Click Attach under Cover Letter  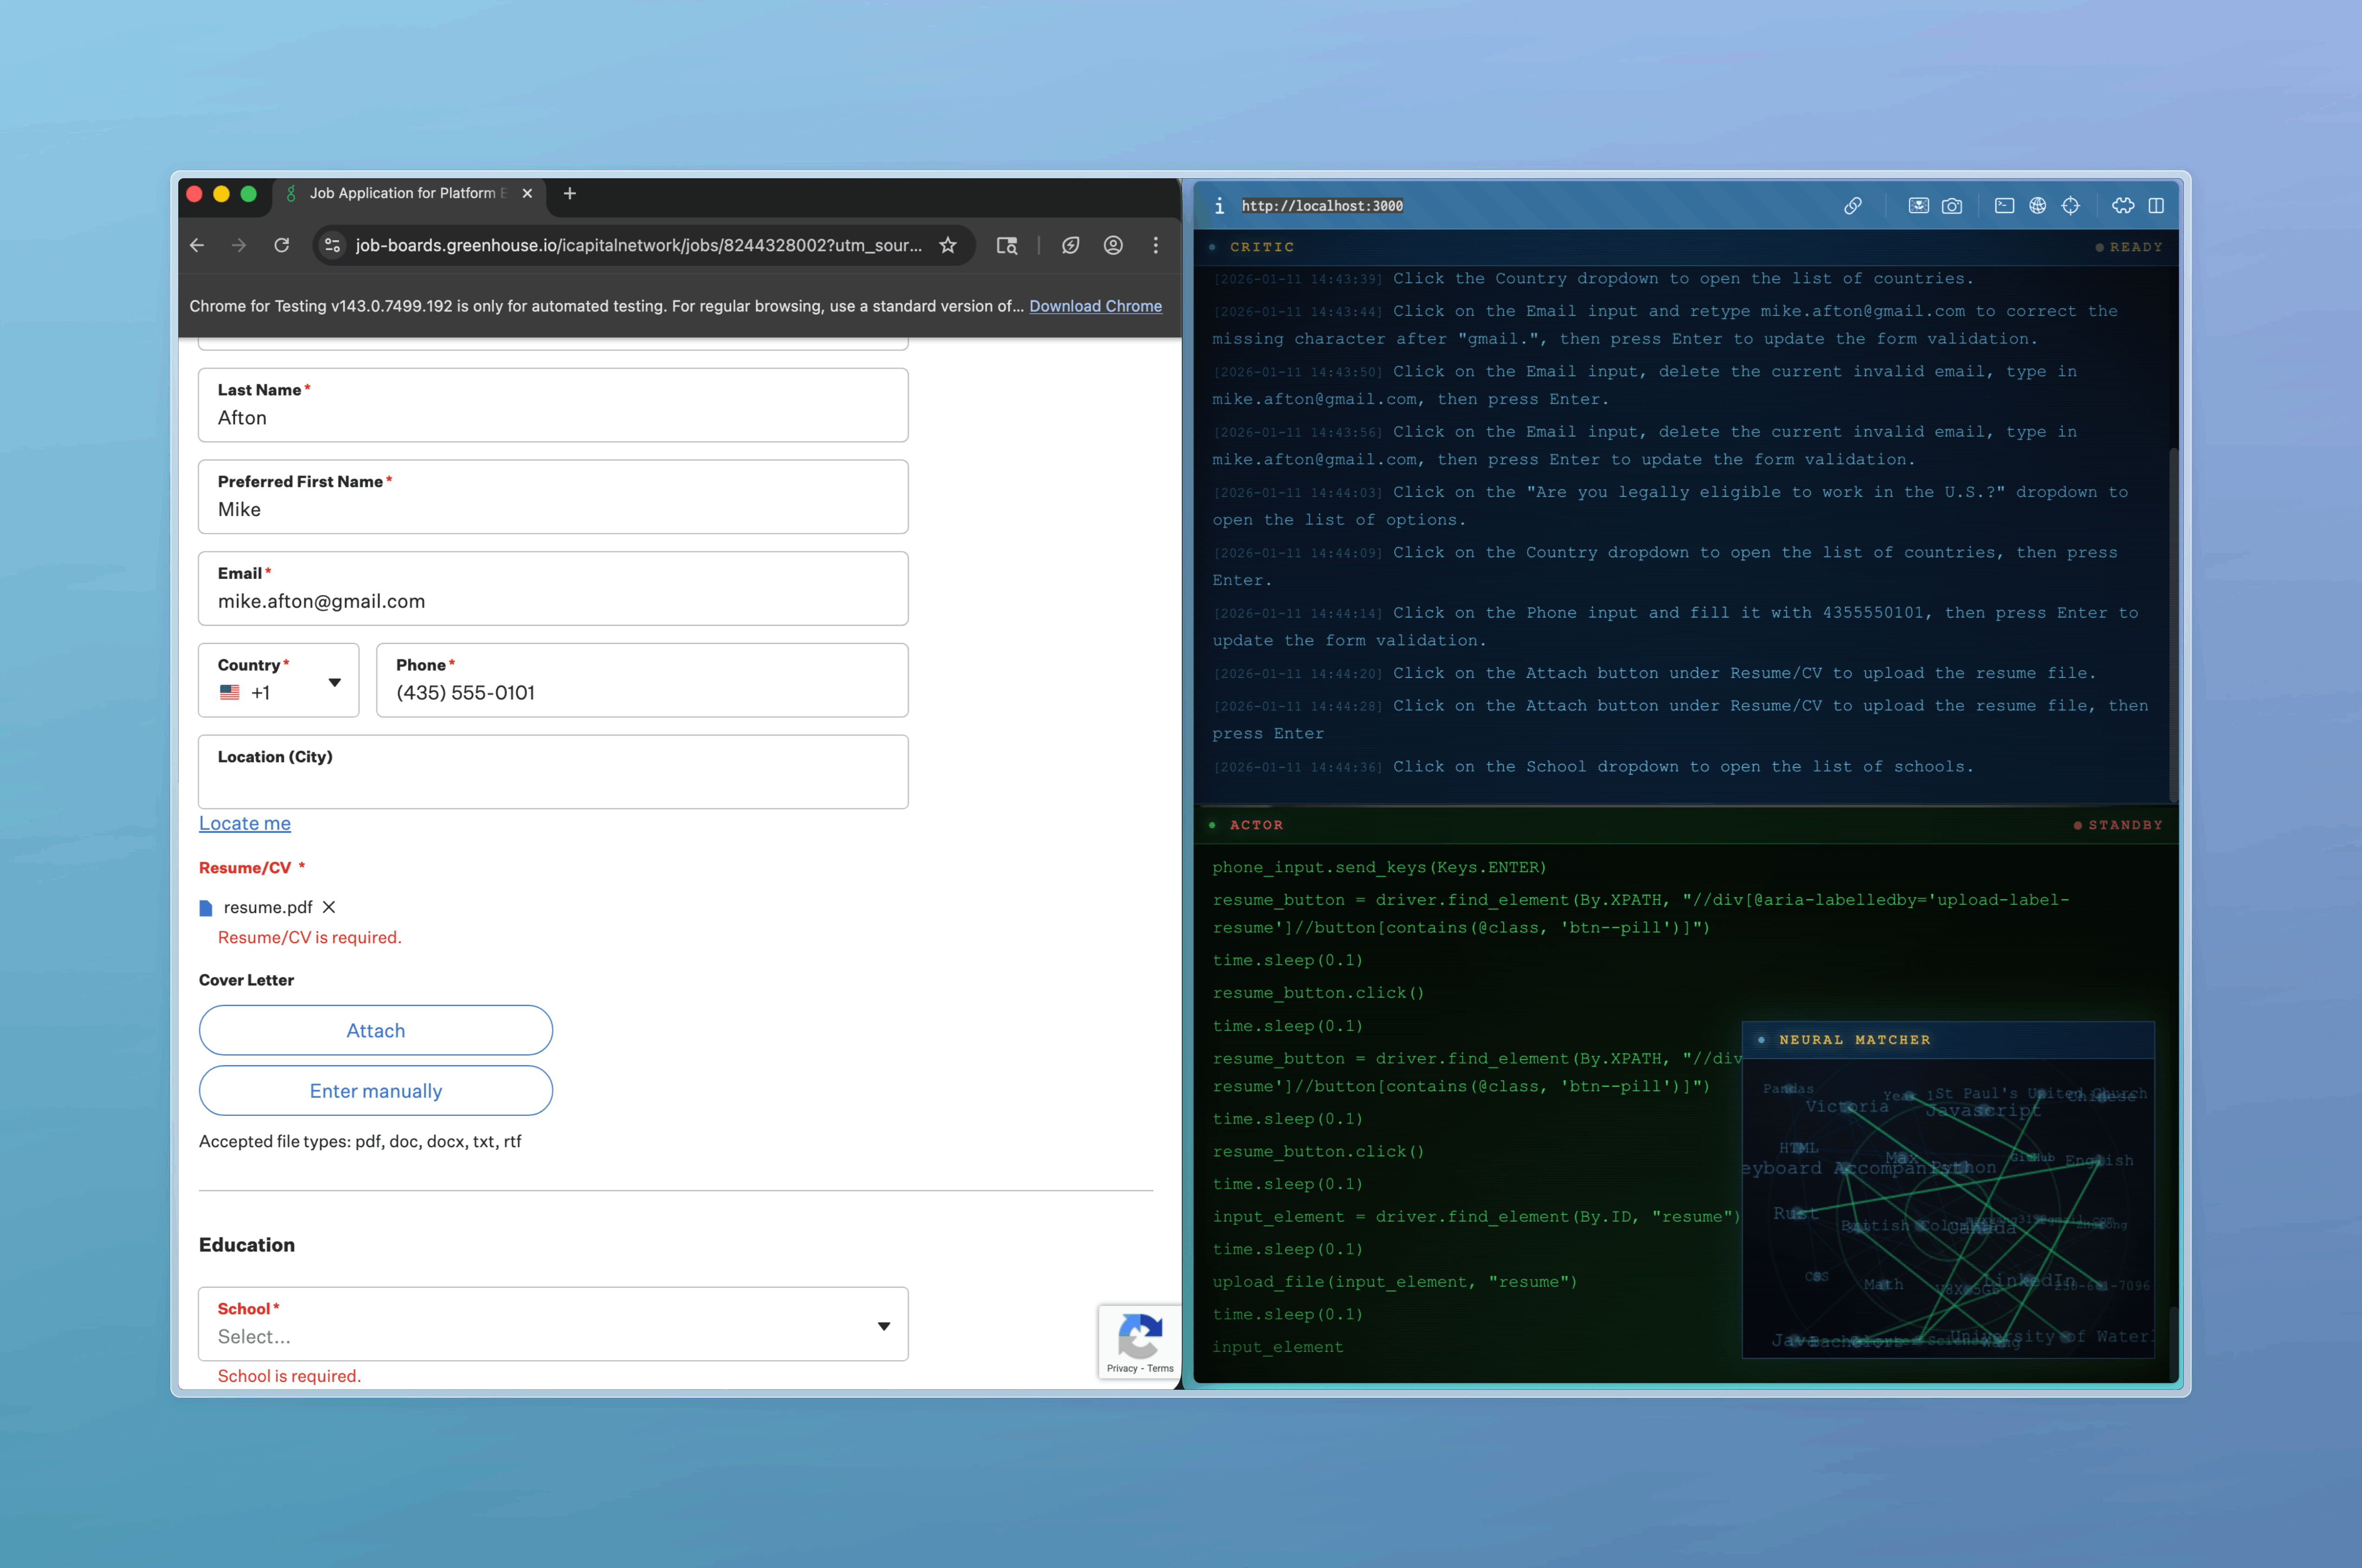pos(375,1030)
